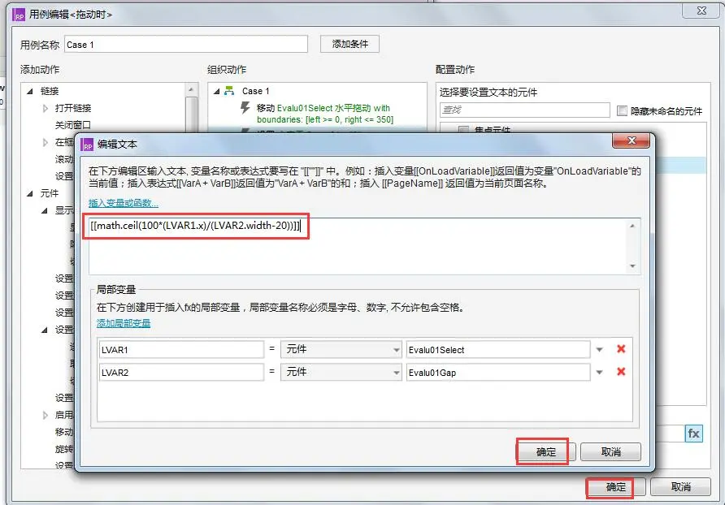
Task: Click the 添加条件 button
Action: [x=350, y=44]
